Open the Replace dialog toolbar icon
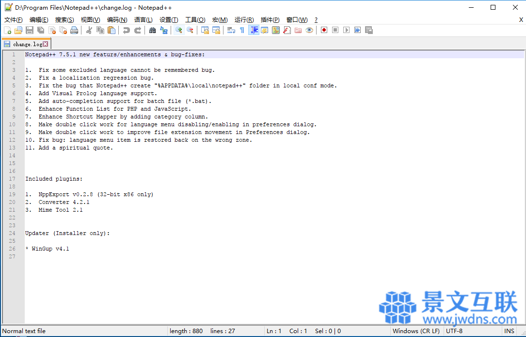The image size is (526, 337). [x=164, y=30]
